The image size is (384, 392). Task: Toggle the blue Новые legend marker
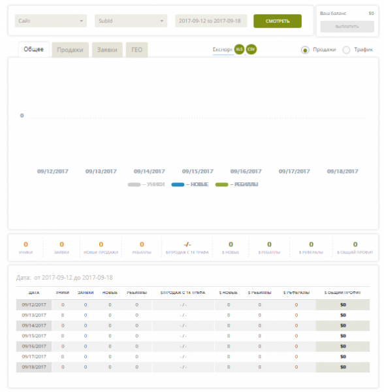click(x=178, y=185)
